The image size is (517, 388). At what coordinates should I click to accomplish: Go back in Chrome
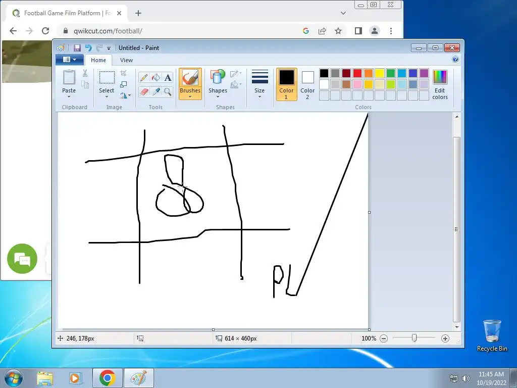pos(13,31)
